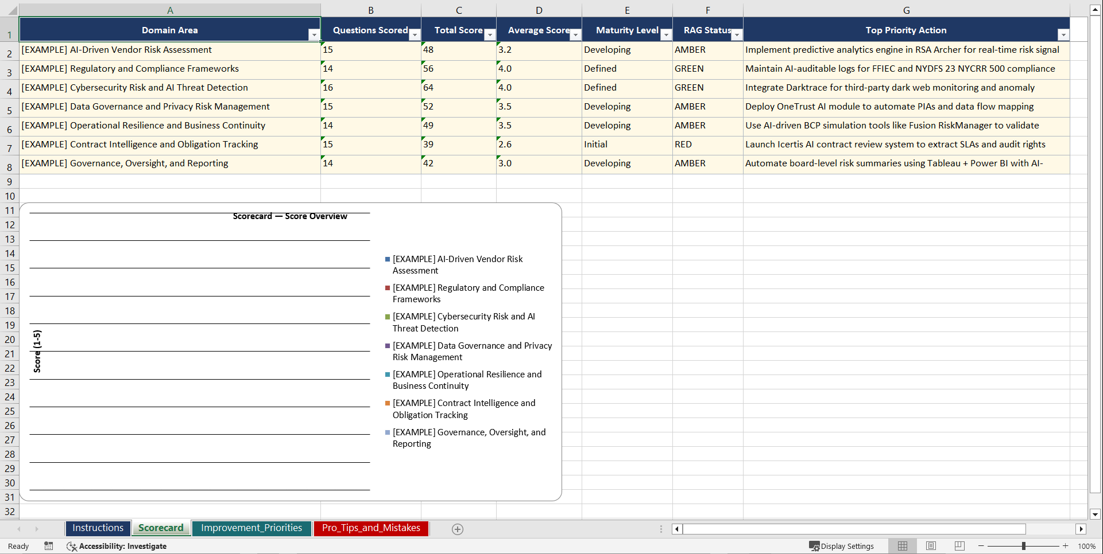The image size is (1103, 554).
Task: Open the Maturity Level filter dropdown
Action: pyautogui.click(x=666, y=35)
